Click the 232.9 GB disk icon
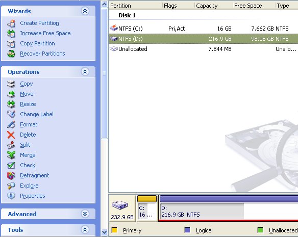This screenshot has width=298, height=237. (x=120, y=205)
